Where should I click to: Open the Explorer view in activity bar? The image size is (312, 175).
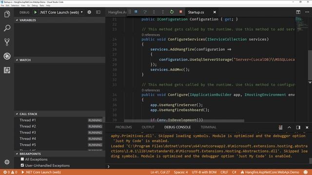[7, 14]
